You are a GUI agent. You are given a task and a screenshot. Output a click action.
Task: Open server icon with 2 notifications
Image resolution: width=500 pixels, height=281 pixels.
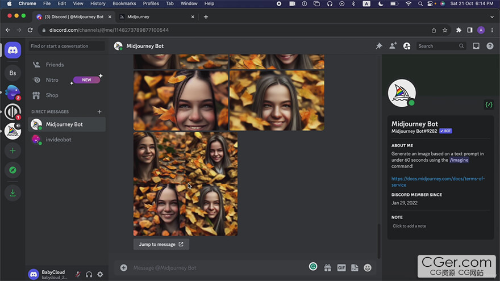[13, 93]
